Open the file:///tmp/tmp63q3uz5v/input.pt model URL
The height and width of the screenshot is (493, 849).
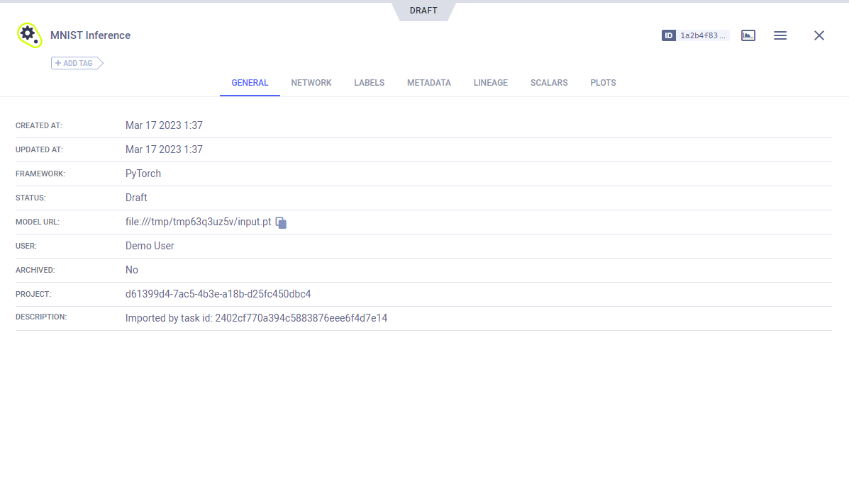click(x=197, y=221)
